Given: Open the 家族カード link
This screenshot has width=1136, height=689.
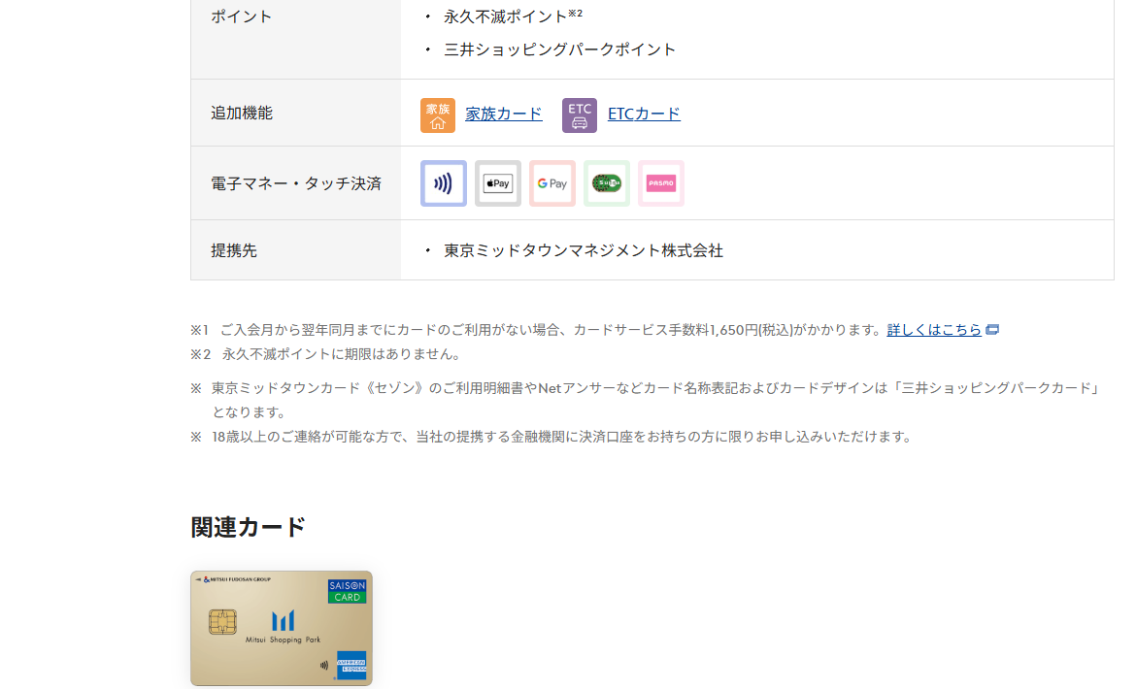Looking at the screenshot, I should 504,114.
